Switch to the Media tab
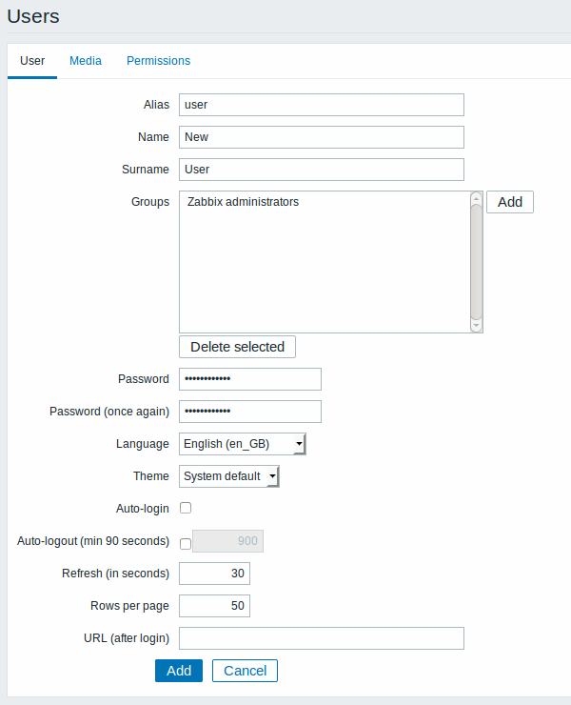This screenshot has height=705, width=571. click(x=86, y=61)
